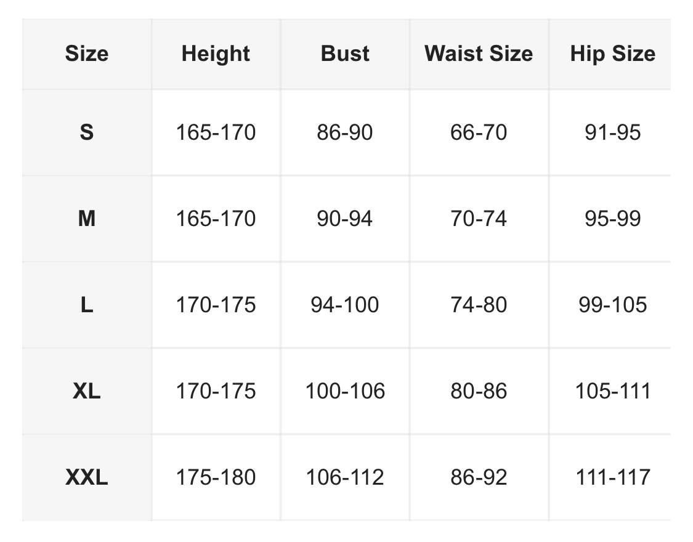Select the 80-86 waist size cell
Image resolution: width=693 pixels, height=542 pixels.
point(479,391)
